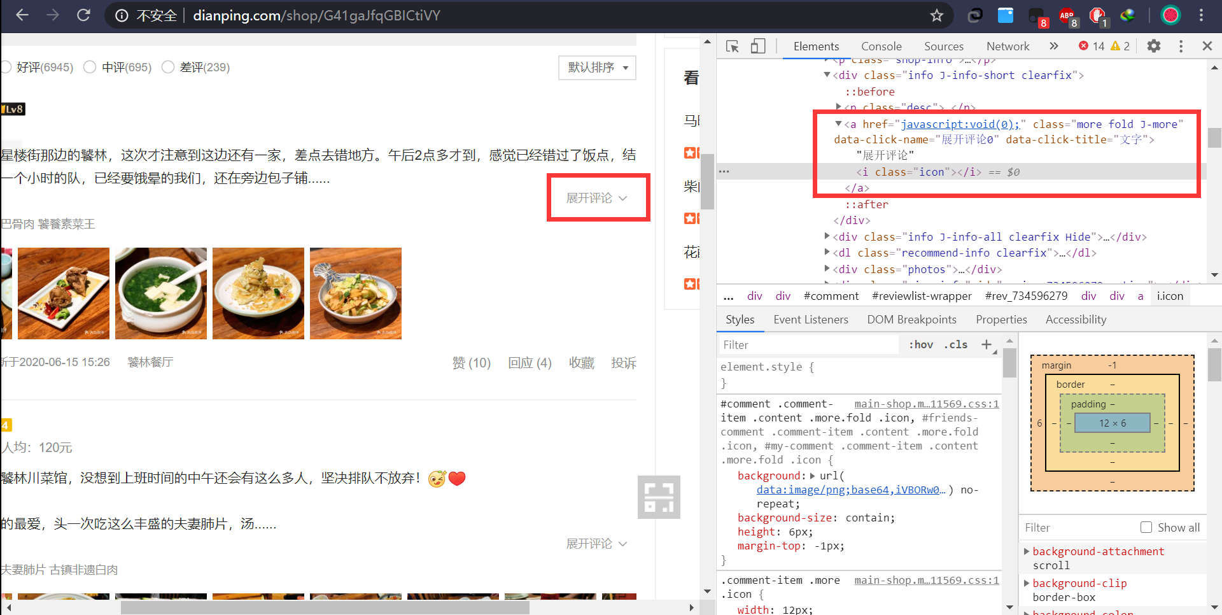The width and height of the screenshot is (1222, 615).
Task: Click 赞 (10) to like the review
Action: click(x=471, y=363)
